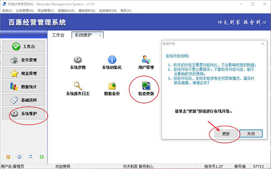This screenshot has width=271, height=169.
Task: Open 系统初始化 info icon
Action: pyautogui.click(x=112, y=60)
